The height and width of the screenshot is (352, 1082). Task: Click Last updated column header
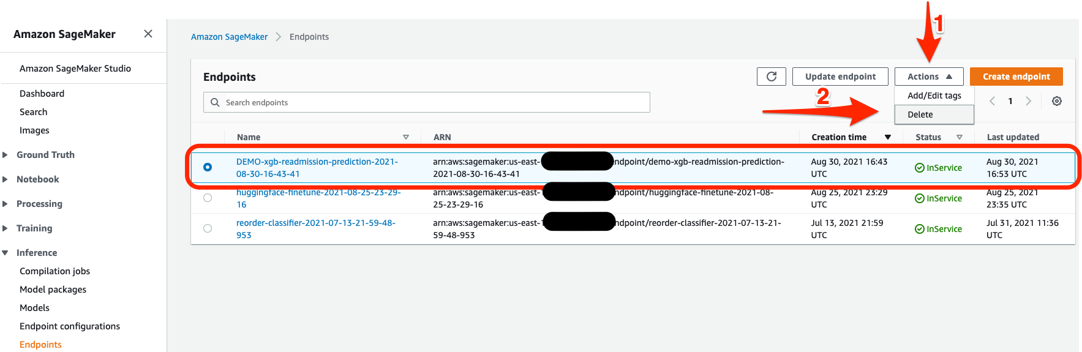click(1013, 137)
